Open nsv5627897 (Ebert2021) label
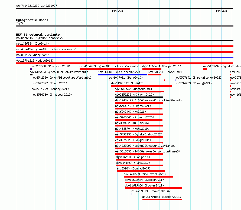The width and height of the screenshot is (241, 210). (49, 83)
